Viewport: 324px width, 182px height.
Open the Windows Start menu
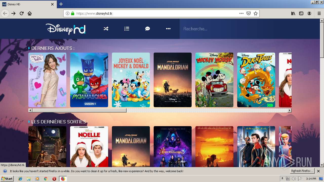pos(7,179)
